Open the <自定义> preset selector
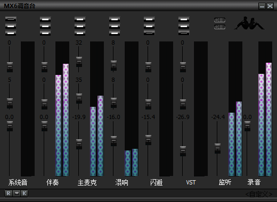Viewport: 277px width, 202px height. pos(259,195)
